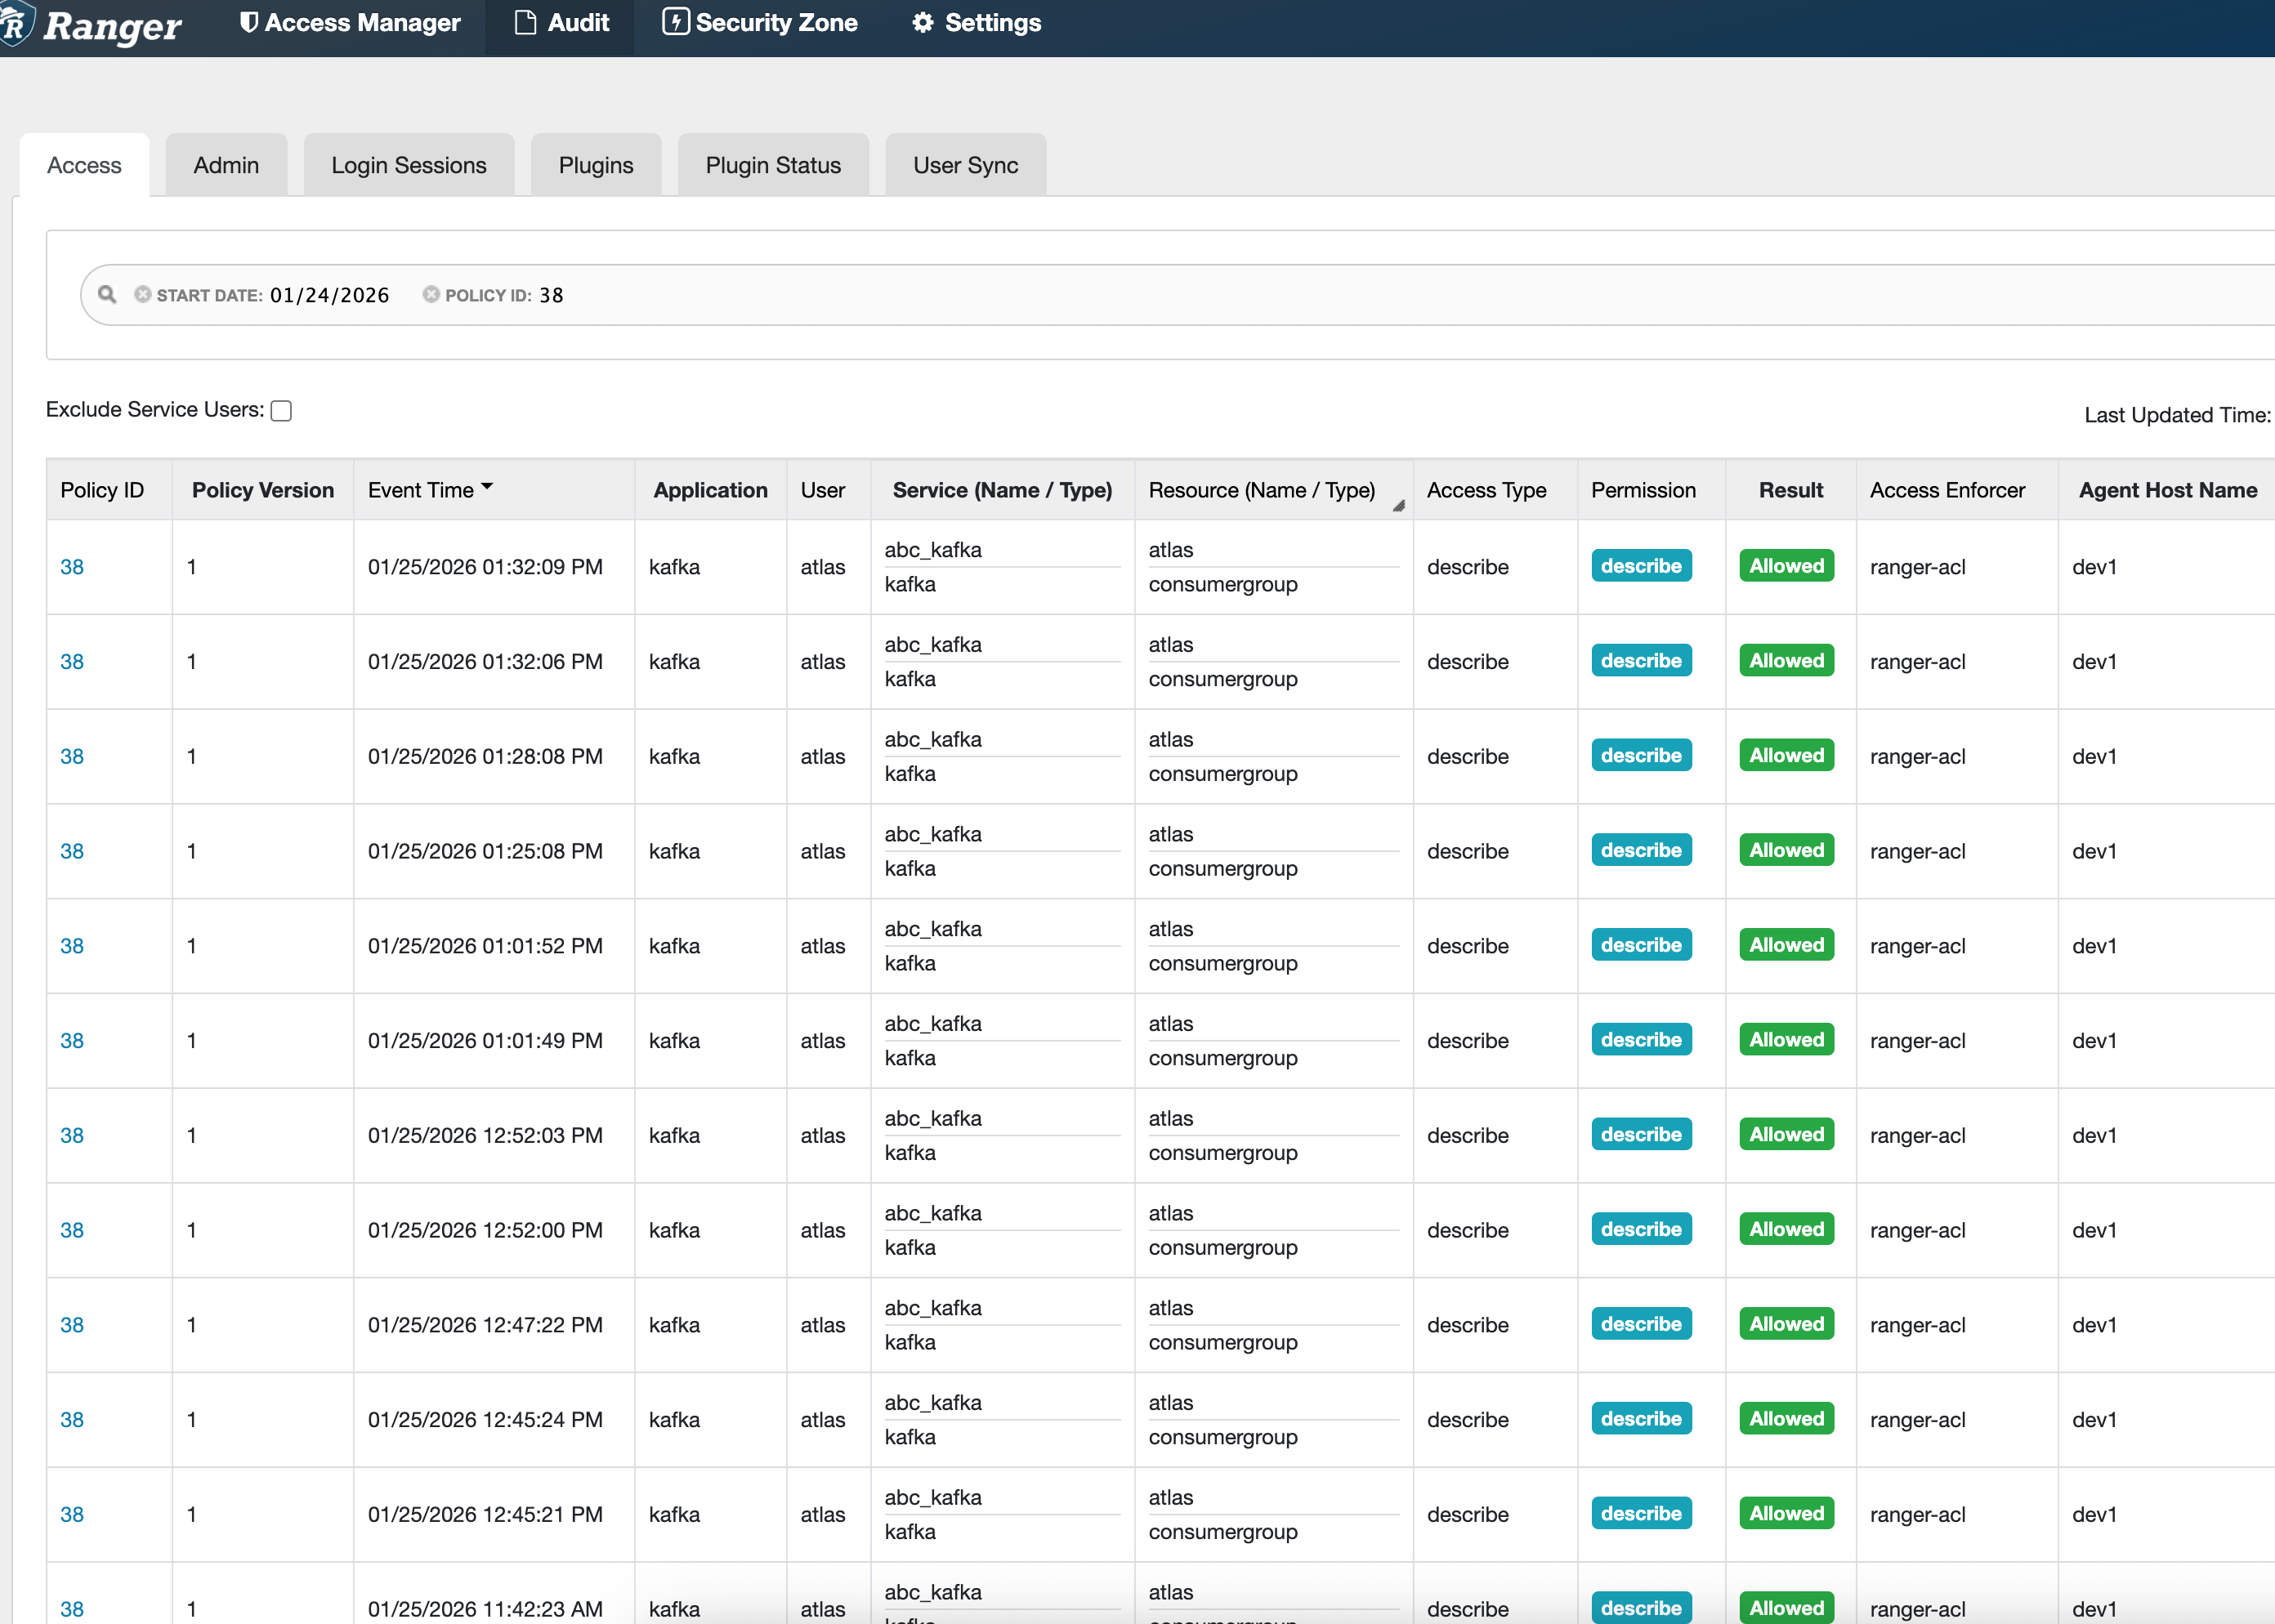Remove the Policy ID filter chip
The image size is (2275, 1624).
[431, 294]
